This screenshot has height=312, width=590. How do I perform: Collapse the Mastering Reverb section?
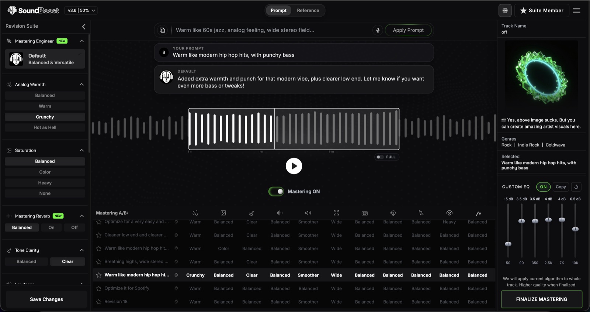[x=81, y=216]
